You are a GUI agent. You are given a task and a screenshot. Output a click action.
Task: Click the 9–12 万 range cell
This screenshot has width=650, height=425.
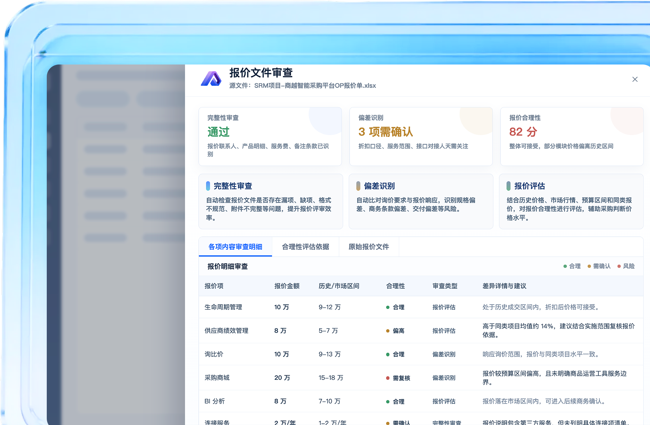point(329,307)
